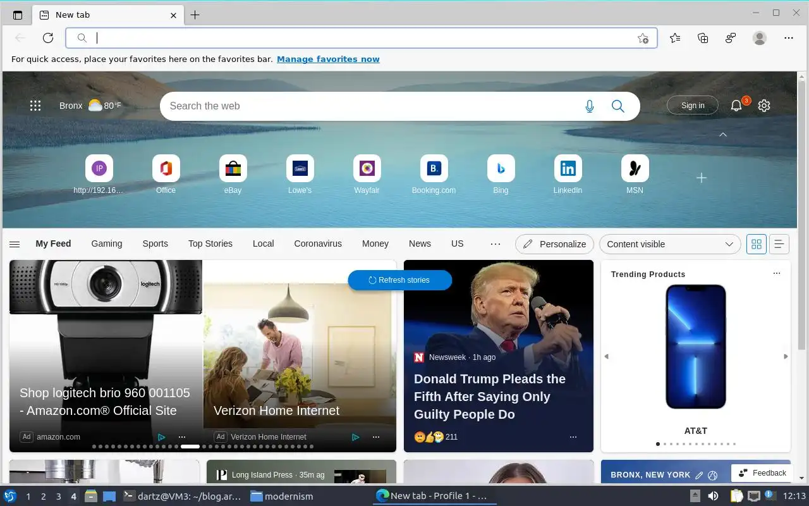Edit the Bronx, New York location pencil

[x=699, y=475]
